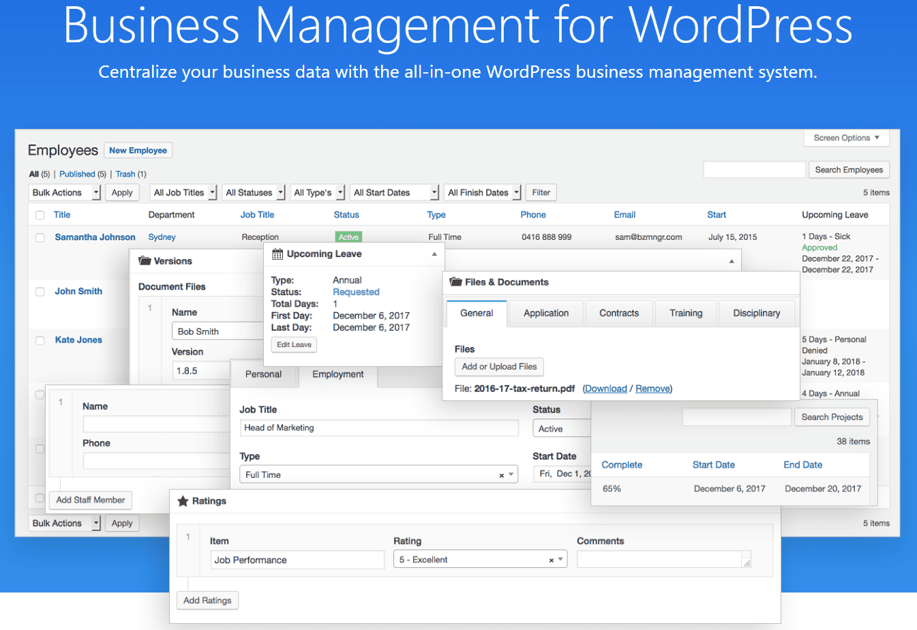Screen dimensions: 917x630
Task: Click Add or Upload Files
Action: pyautogui.click(x=499, y=367)
